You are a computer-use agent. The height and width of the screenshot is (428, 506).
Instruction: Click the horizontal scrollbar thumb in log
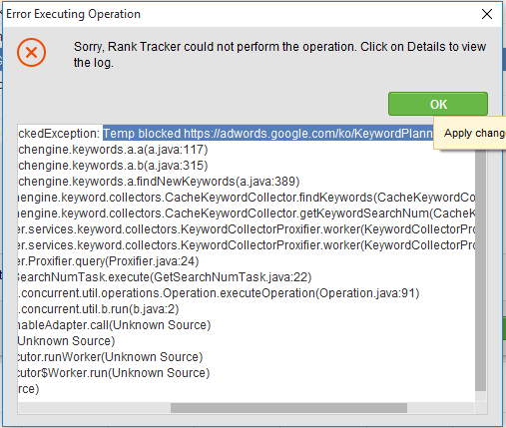(288, 408)
